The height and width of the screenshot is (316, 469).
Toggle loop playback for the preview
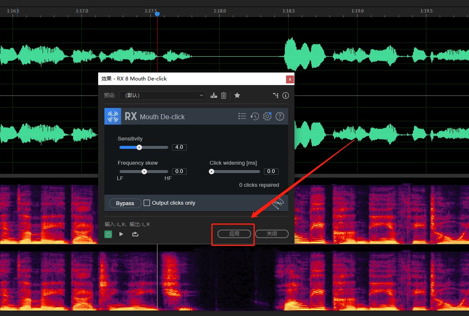pyautogui.click(x=135, y=234)
